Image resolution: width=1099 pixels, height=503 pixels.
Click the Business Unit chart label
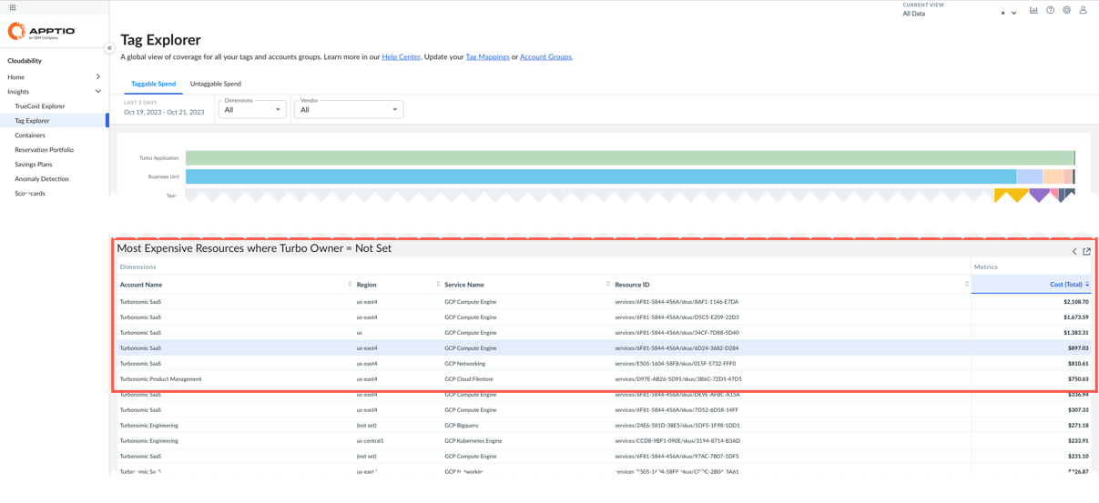[x=164, y=176]
